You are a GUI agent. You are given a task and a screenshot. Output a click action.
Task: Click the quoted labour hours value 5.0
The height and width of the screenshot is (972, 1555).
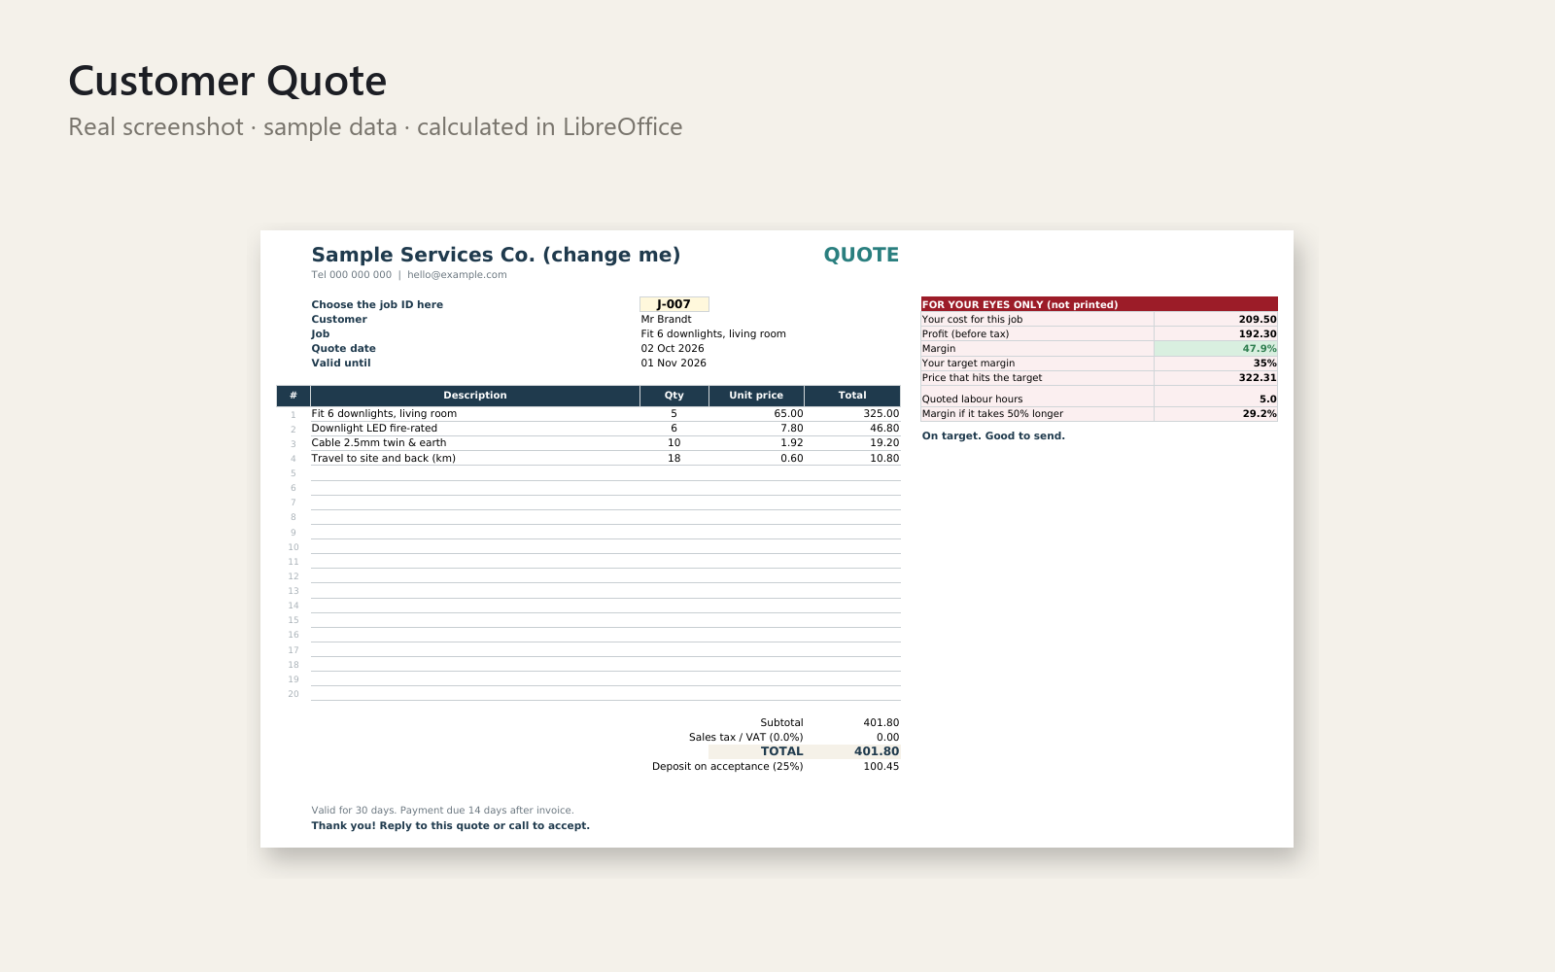(1268, 399)
